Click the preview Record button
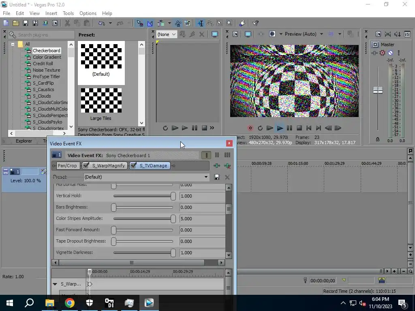Viewport: 415px width, 311px height. click(250, 128)
